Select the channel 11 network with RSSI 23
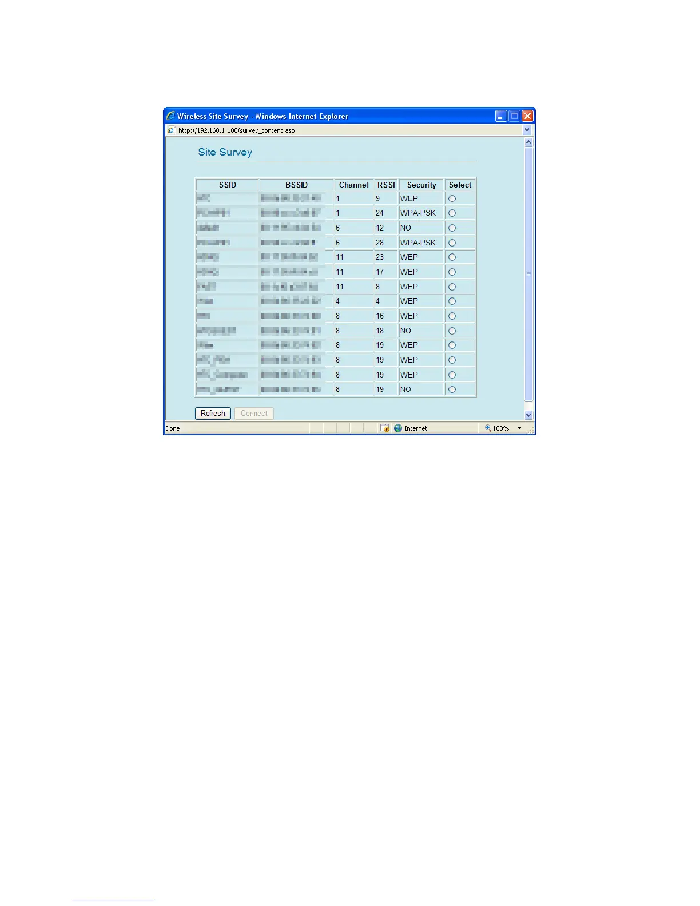The image size is (700, 906). coord(452,257)
